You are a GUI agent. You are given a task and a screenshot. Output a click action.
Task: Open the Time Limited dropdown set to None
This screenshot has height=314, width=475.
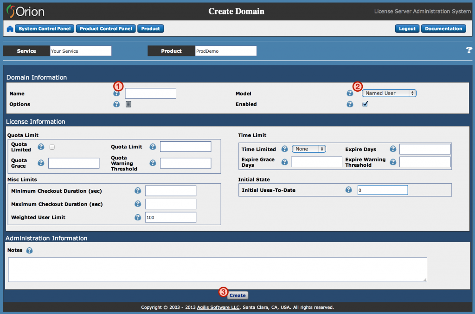(x=309, y=149)
